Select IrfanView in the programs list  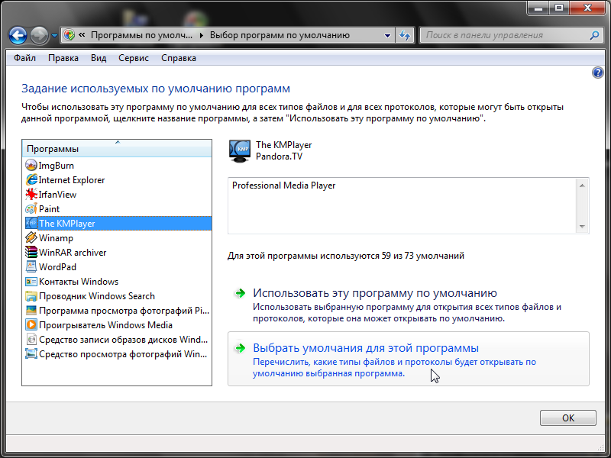(x=117, y=194)
